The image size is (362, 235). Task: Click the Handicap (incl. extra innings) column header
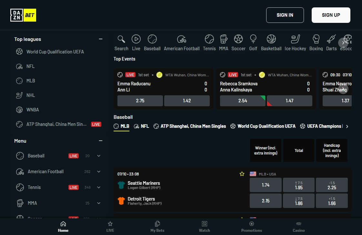(332, 150)
